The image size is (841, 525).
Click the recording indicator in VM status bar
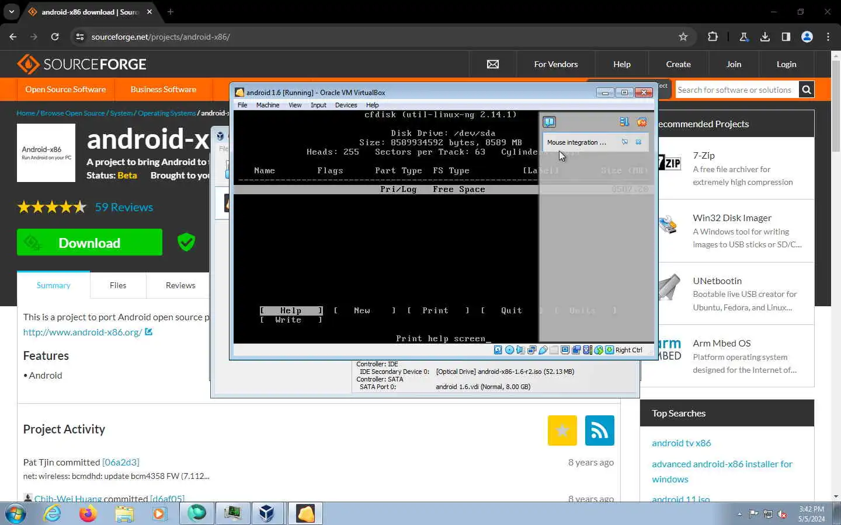pos(576,350)
